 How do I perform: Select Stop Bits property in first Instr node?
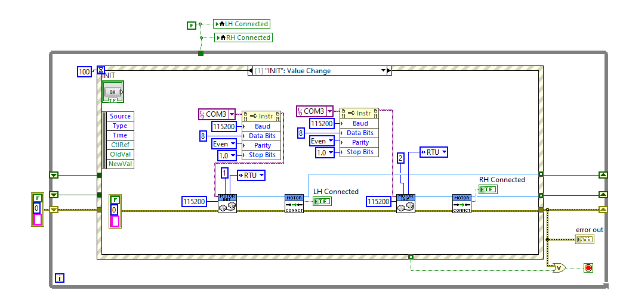coord(261,155)
